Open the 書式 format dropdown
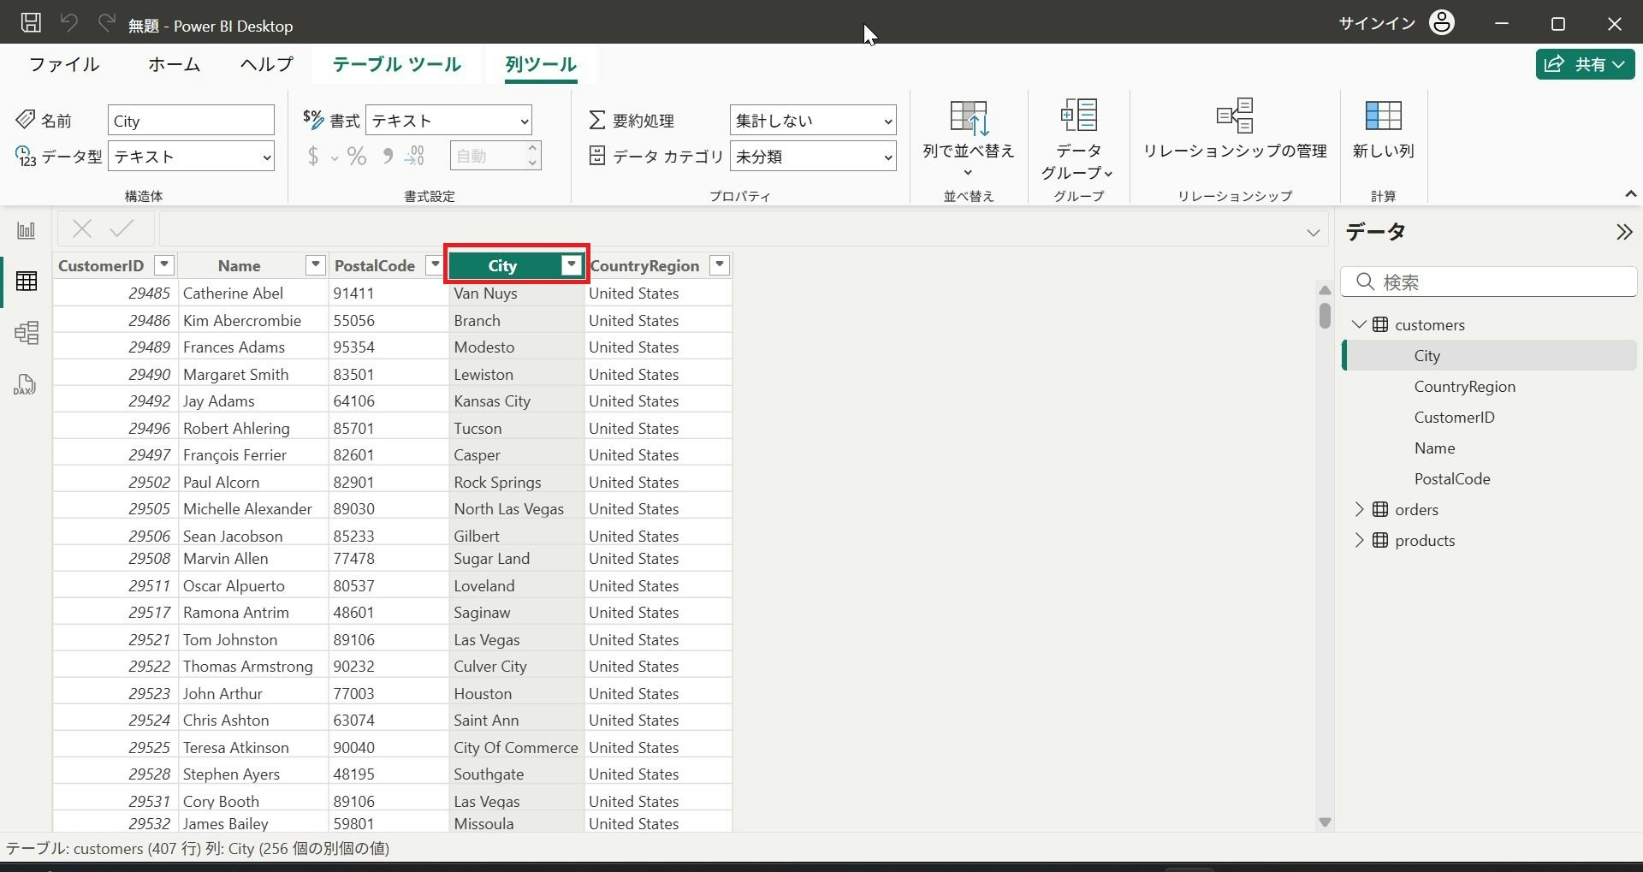 [448, 121]
